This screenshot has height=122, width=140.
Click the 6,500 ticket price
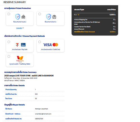coord(113,15)
